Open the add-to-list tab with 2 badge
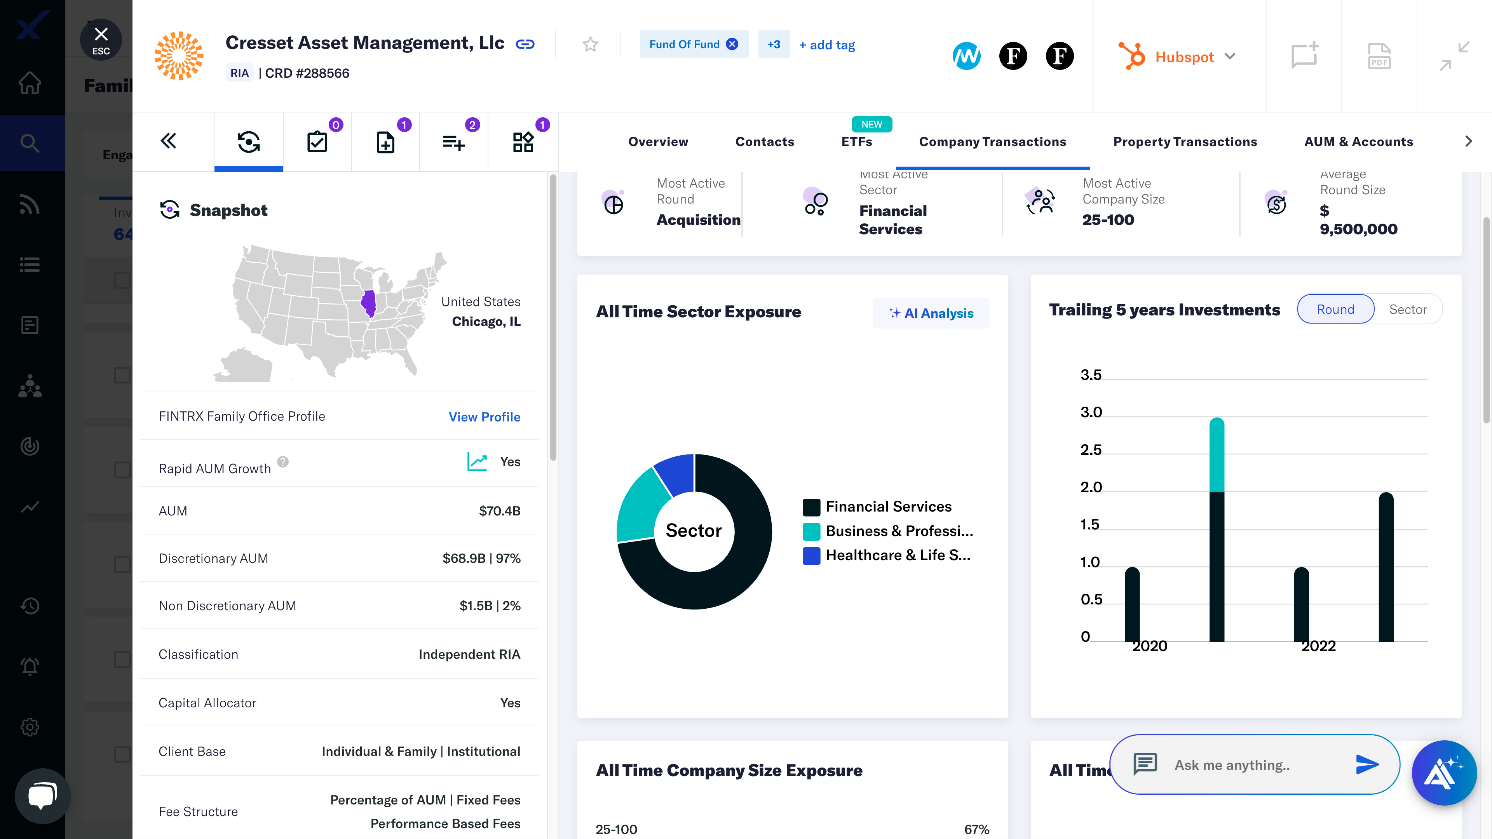 (x=453, y=142)
